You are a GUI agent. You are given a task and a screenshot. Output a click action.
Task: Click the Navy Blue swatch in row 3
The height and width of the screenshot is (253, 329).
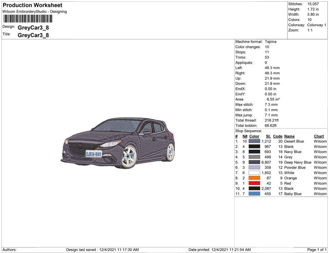click(255, 151)
